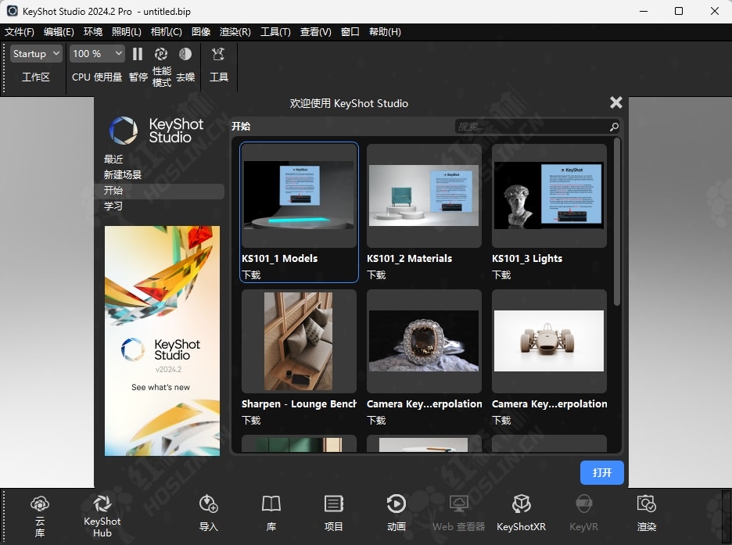Screen dimensions: 732x545
Task: Open the Cloud Library icon
Action: (40, 504)
